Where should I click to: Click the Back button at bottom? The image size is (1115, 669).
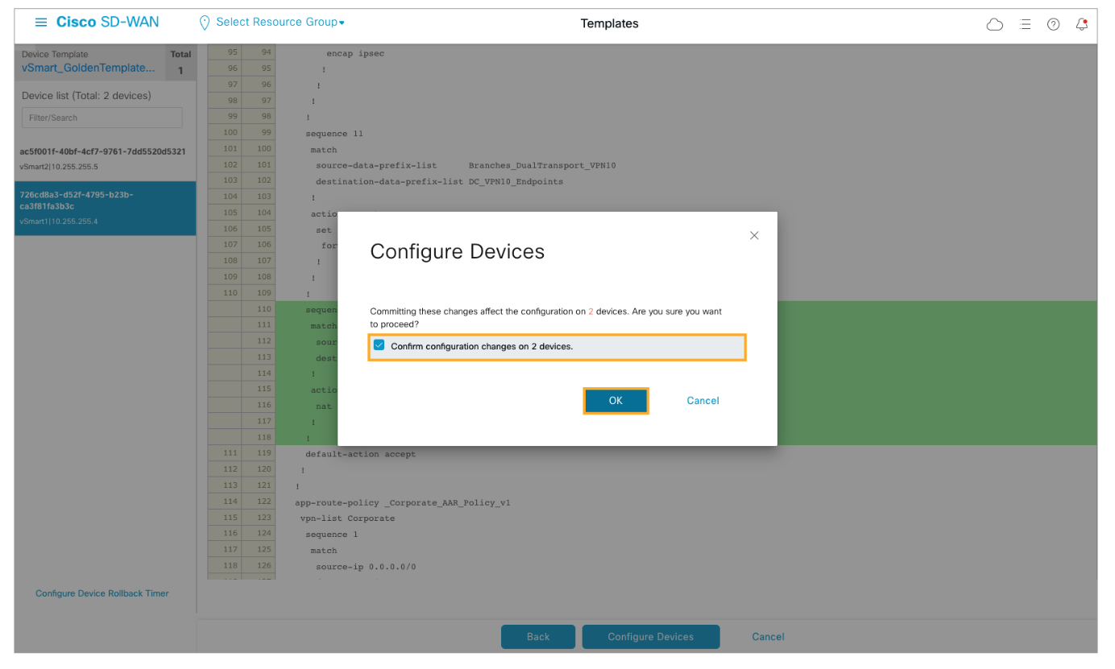coord(538,637)
